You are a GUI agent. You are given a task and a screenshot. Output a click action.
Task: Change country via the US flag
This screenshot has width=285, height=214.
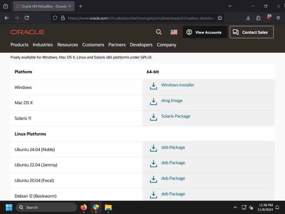(174, 32)
